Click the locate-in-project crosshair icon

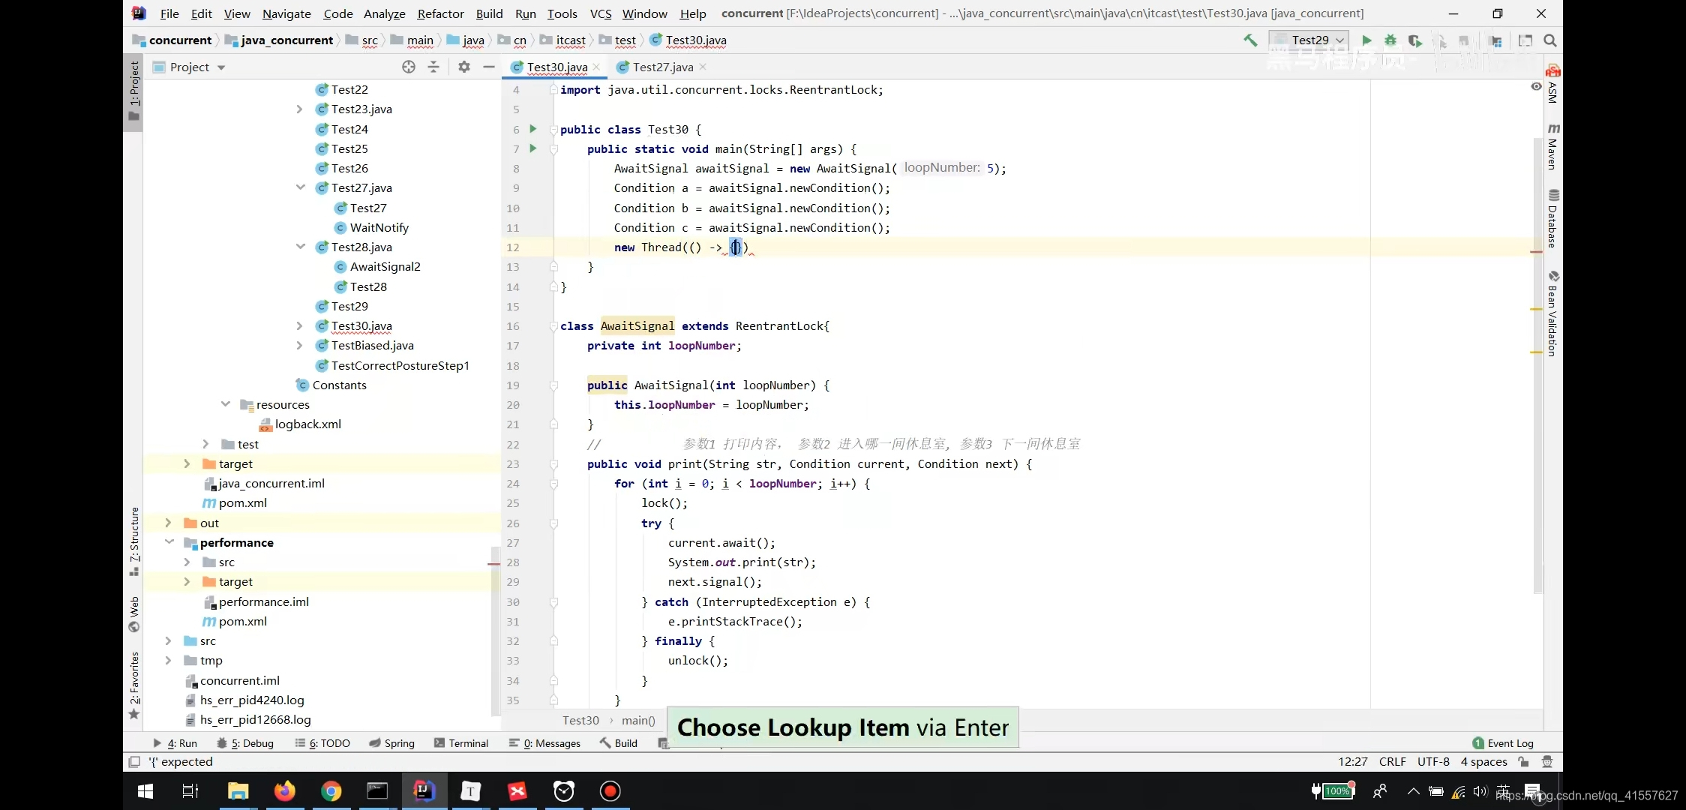[409, 67]
